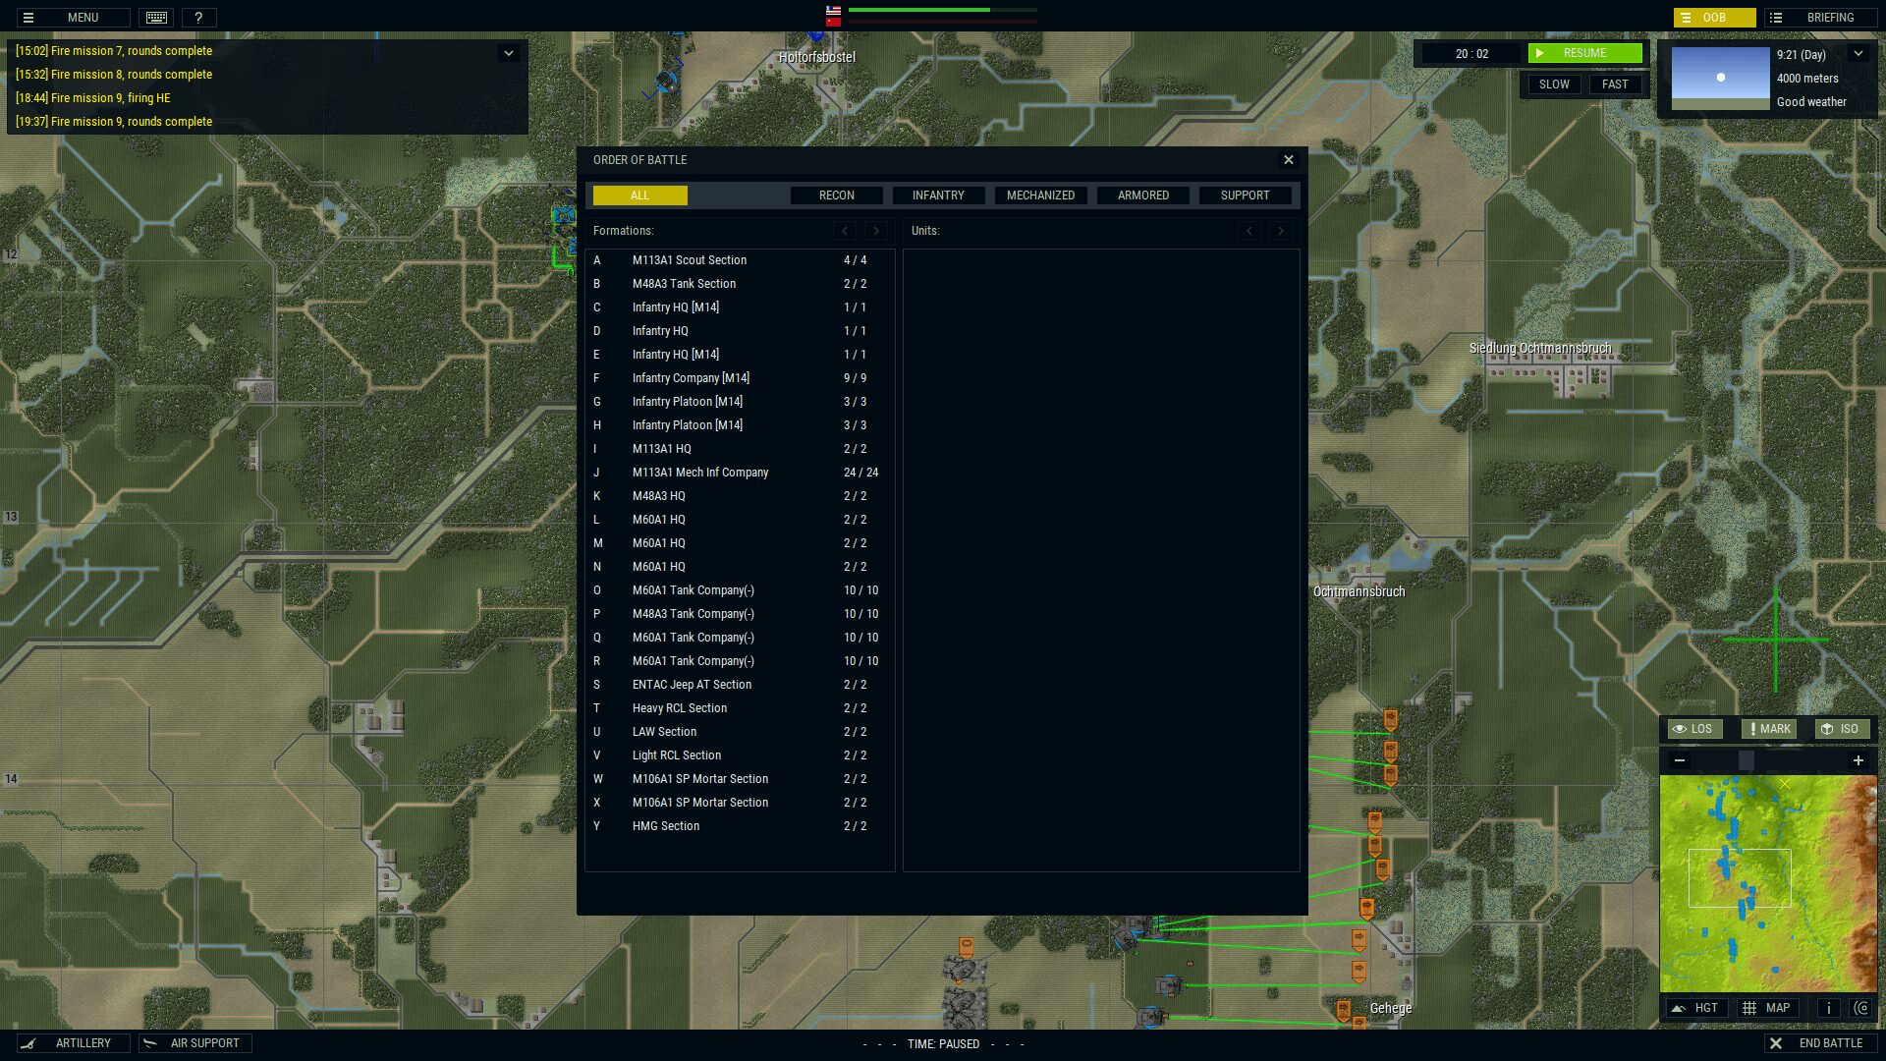This screenshot has height=1061, width=1886.
Task: Expand the weather panel chevron
Action: pos(1858,54)
